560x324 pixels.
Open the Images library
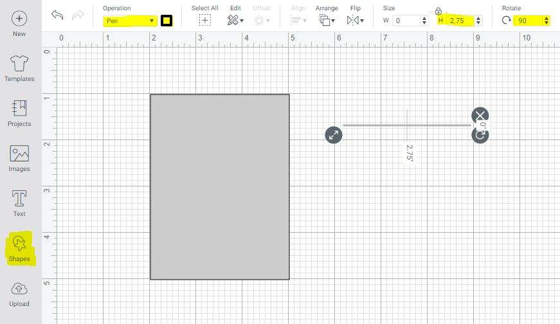pyautogui.click(x=19, y=158)
